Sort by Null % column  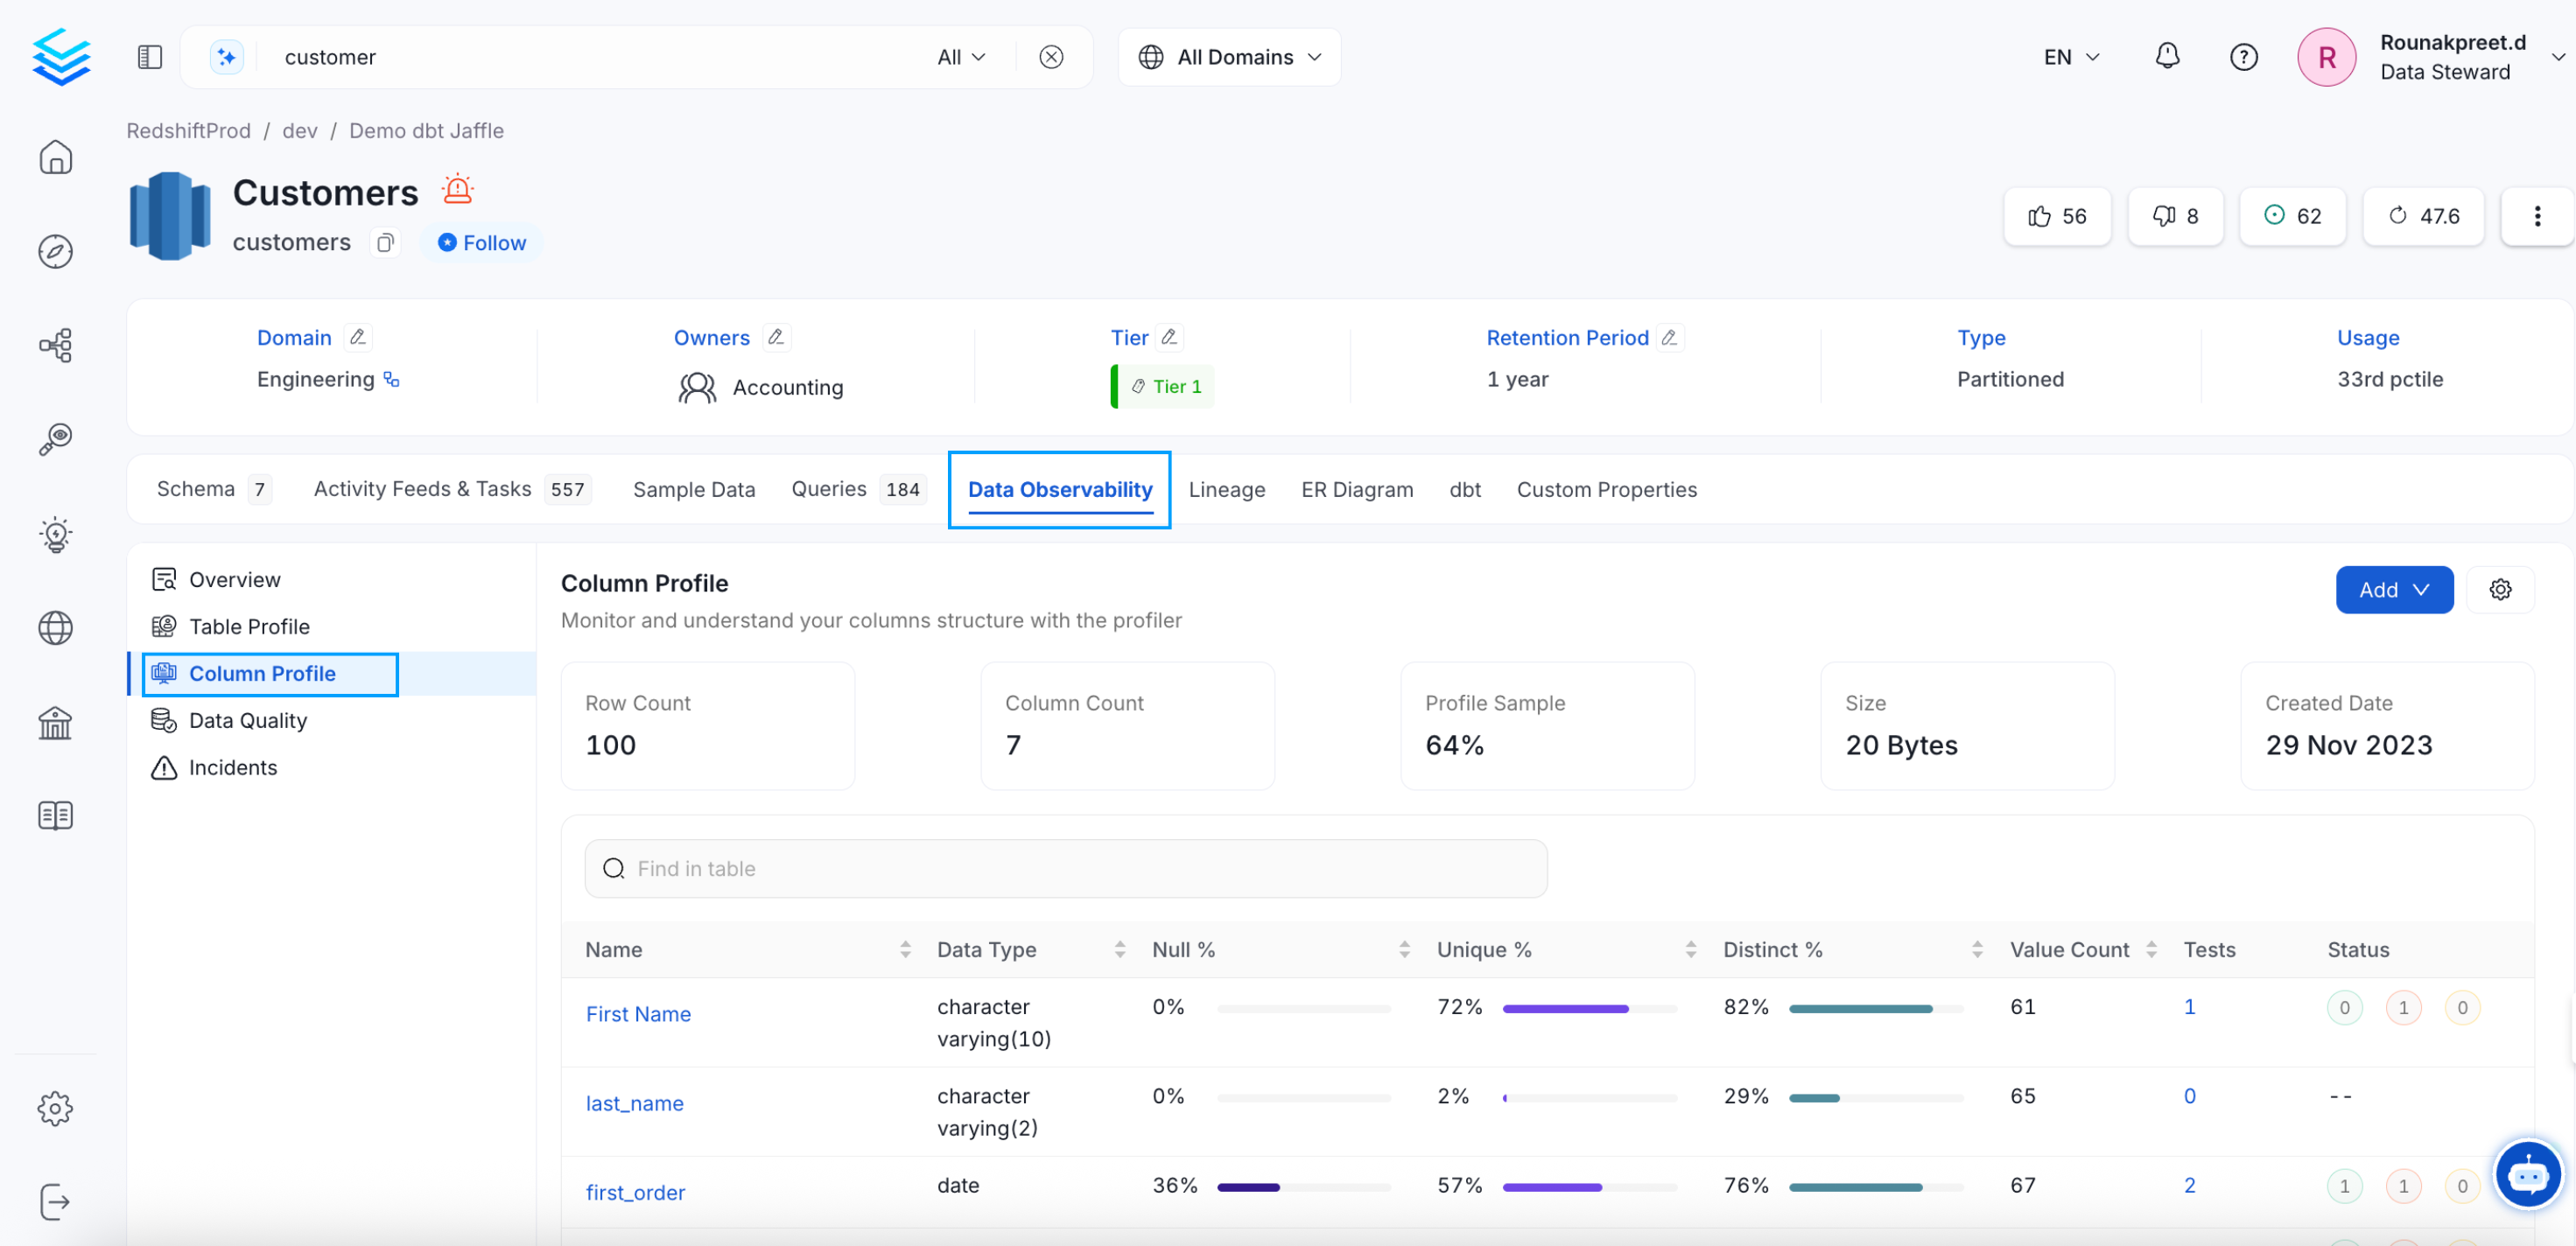(1403, 949)
